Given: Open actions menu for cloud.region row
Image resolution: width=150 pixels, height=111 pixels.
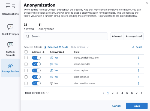Looking at the screenshot, I should click(x=139, y=70).
